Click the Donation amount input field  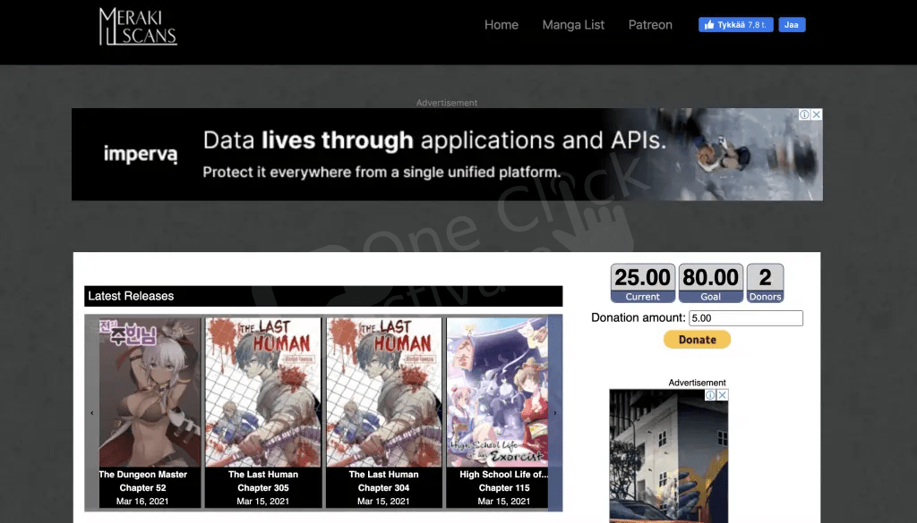tap(746, 318)
